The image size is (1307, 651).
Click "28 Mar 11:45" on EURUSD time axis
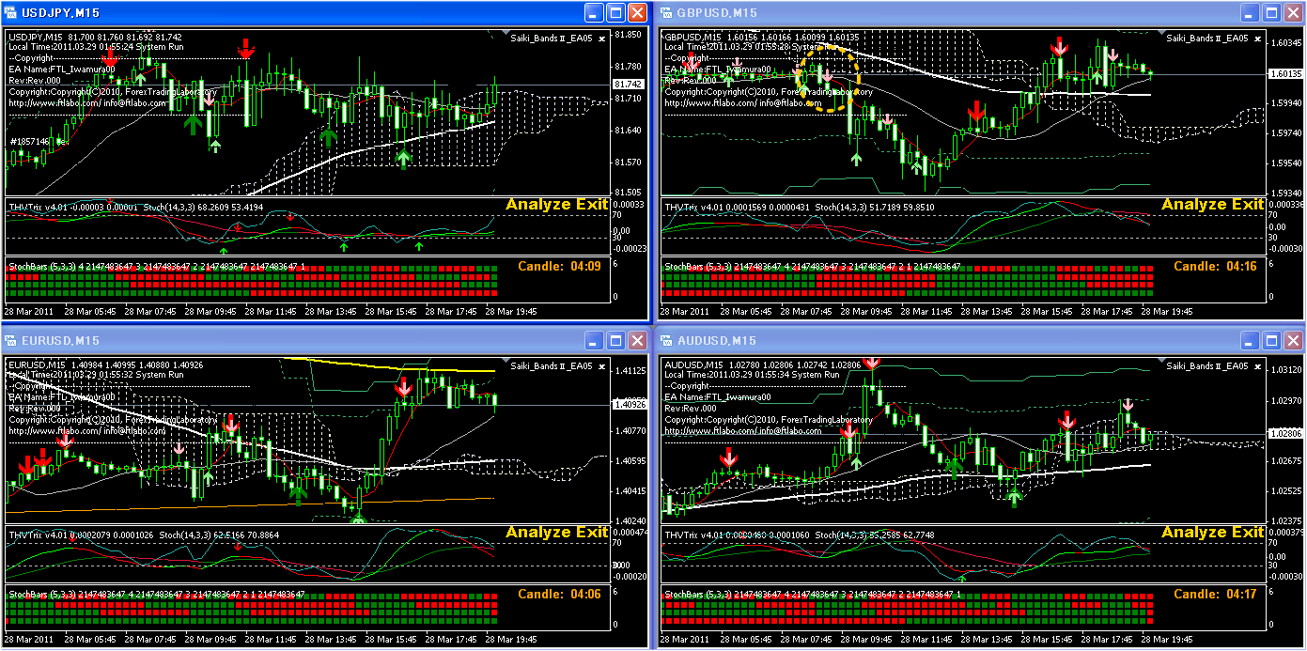coord(271,640)
